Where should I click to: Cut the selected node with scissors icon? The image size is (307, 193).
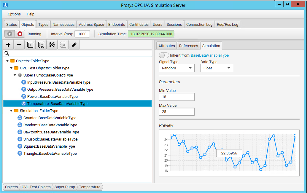pyautogui.click(x=52, y=45)
